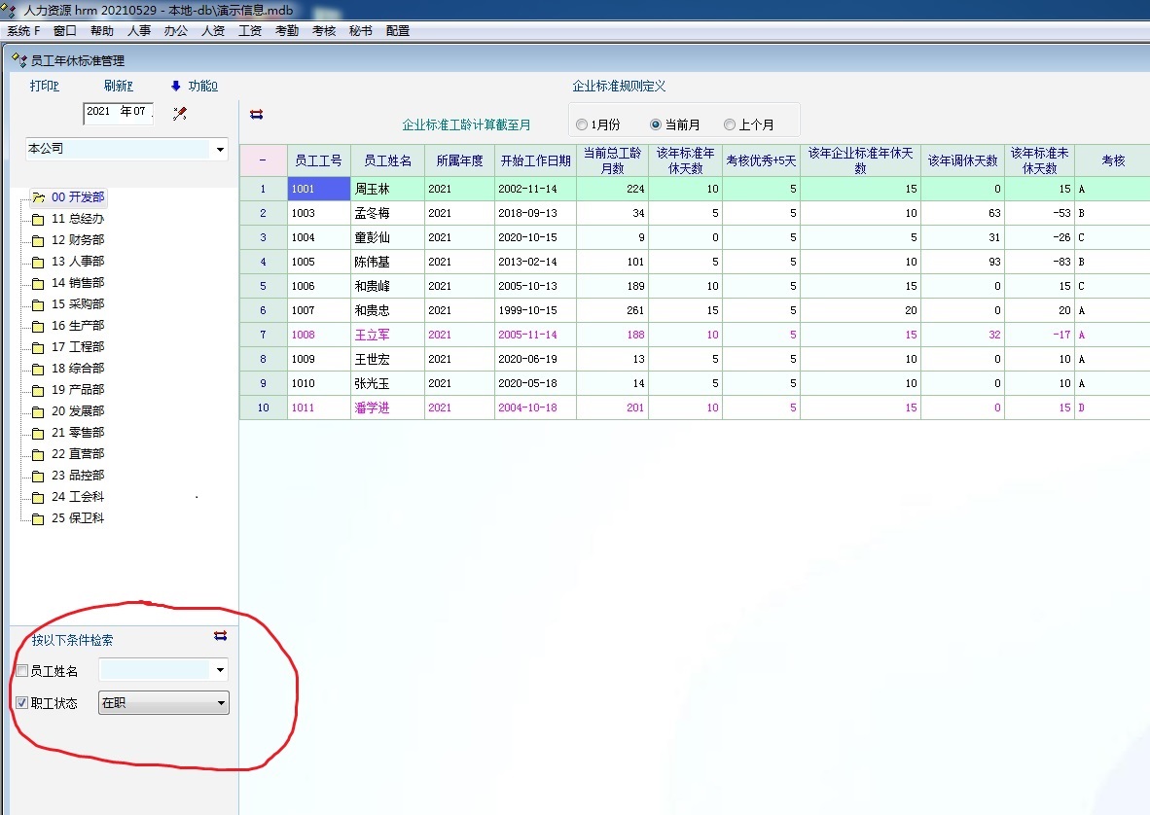
Task: Click the 员工年休标准管理 window title icon
Action: [18, 60]
